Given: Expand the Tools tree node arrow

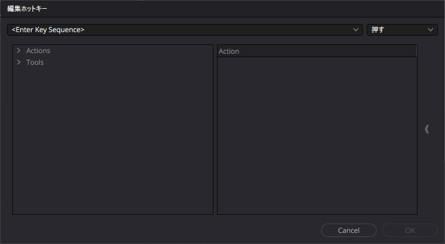Looking at the screenshot, I should pyautogui.click(x=19, y=62).
